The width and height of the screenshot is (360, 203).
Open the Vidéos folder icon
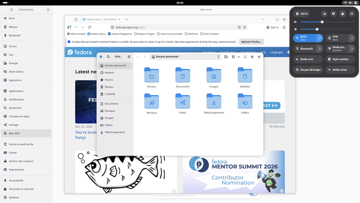(x=245, y=101)
